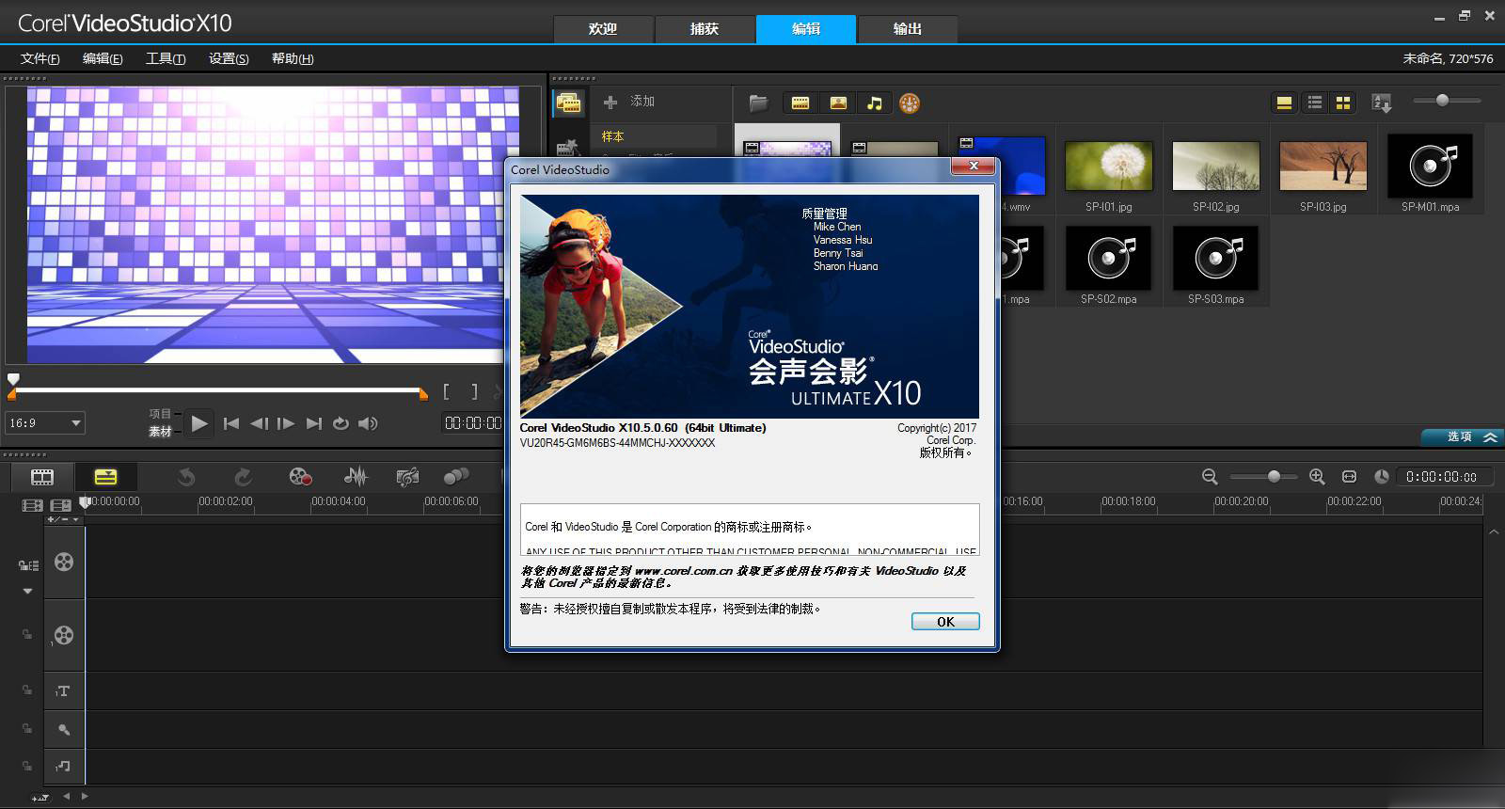Click OK in the about dialog
The height and width of the screenshot is (809, 1505).
945,622
